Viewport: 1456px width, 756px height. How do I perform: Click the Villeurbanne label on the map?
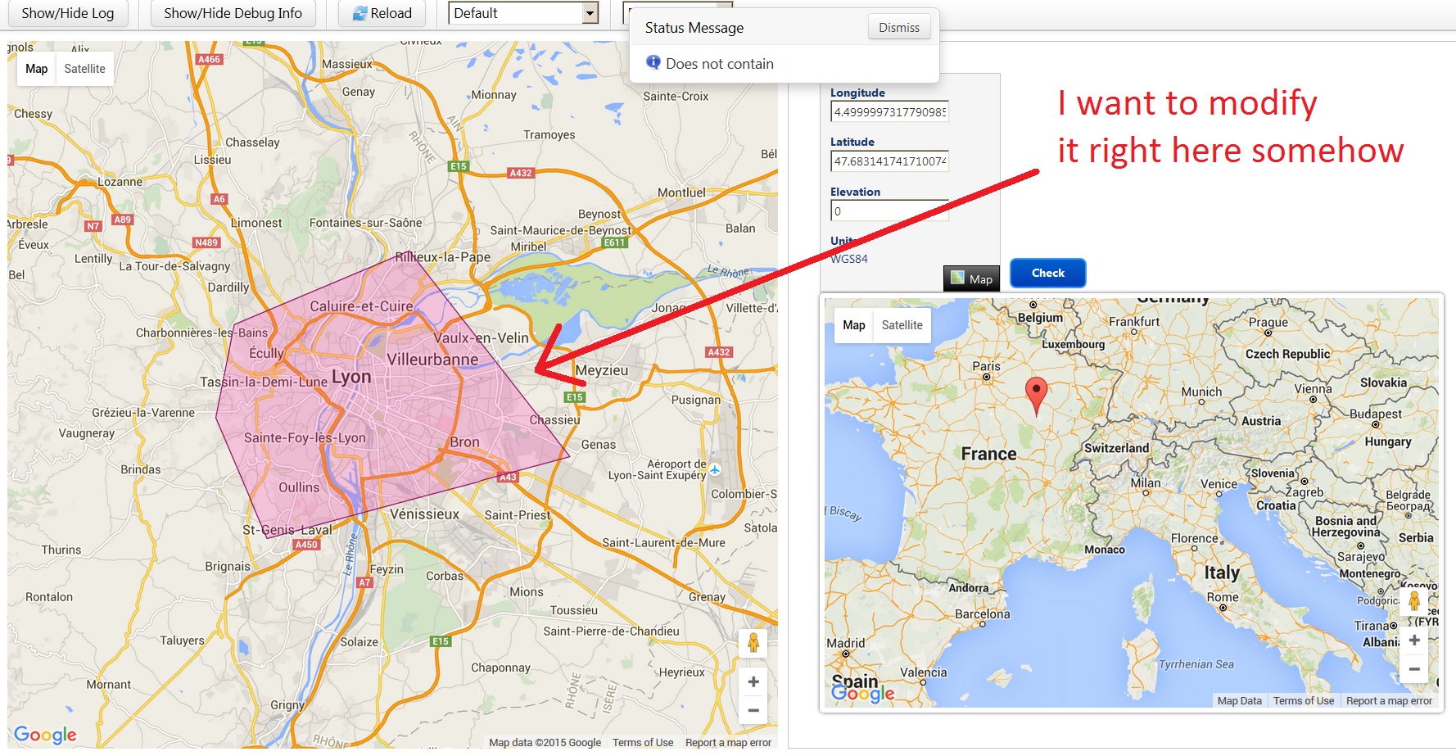click(x=432, y=360)
